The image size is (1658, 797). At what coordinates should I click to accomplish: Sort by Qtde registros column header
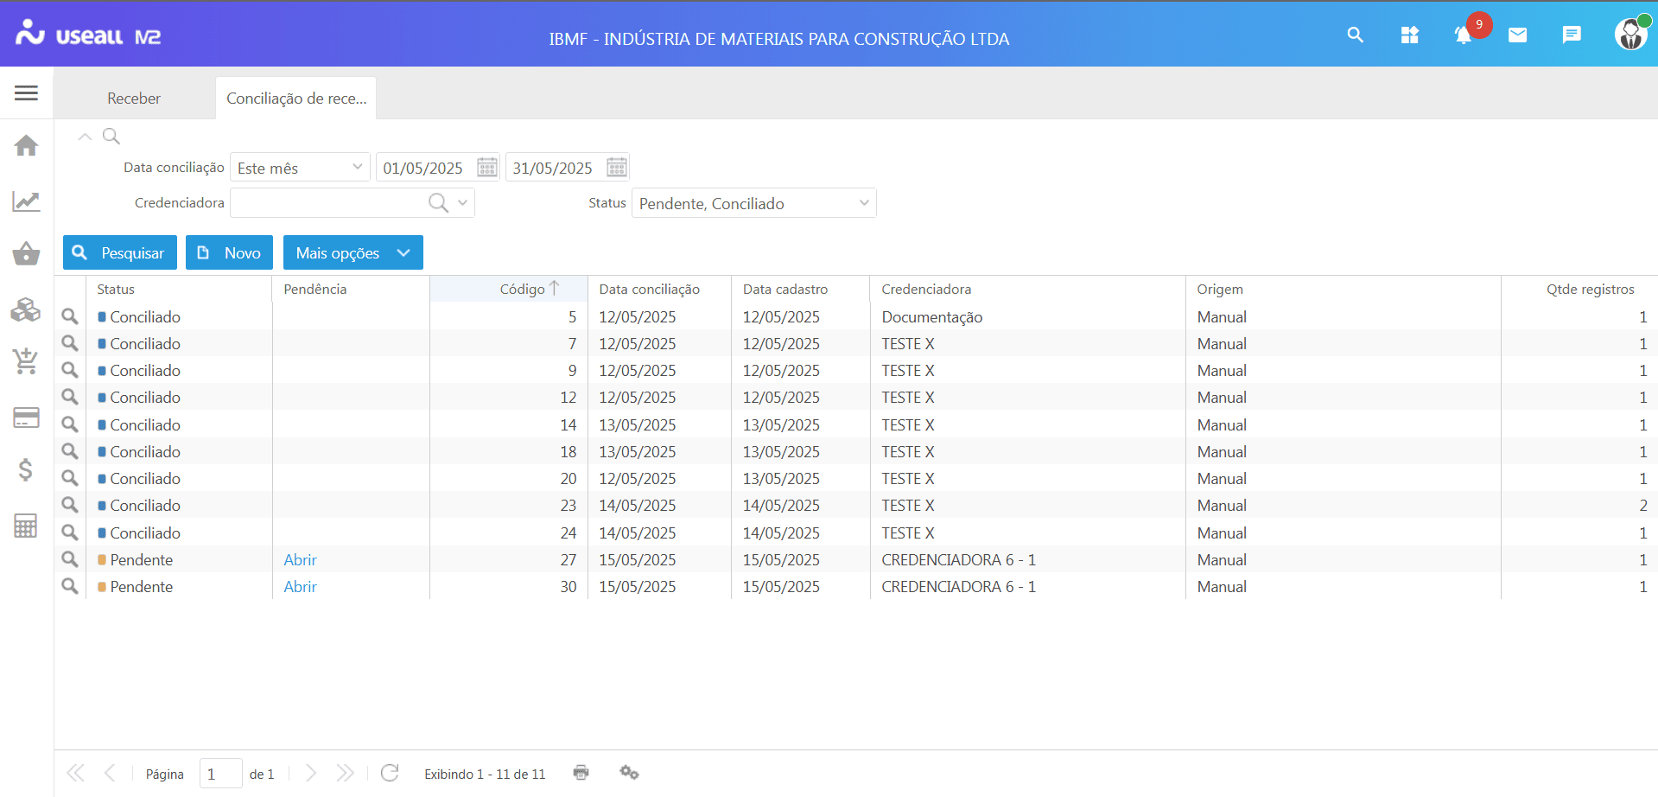point(1579,289)
